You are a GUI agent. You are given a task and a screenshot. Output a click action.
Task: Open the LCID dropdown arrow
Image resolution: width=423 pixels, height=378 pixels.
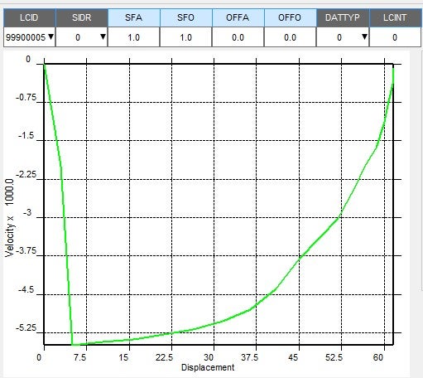coord(50,36)
